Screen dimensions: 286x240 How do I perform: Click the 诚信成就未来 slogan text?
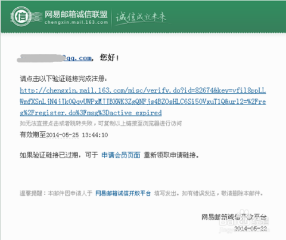[141, 17]
